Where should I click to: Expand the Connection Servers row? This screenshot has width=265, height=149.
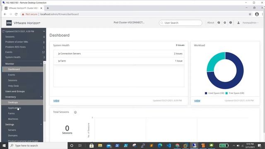[x=59, y=54]
